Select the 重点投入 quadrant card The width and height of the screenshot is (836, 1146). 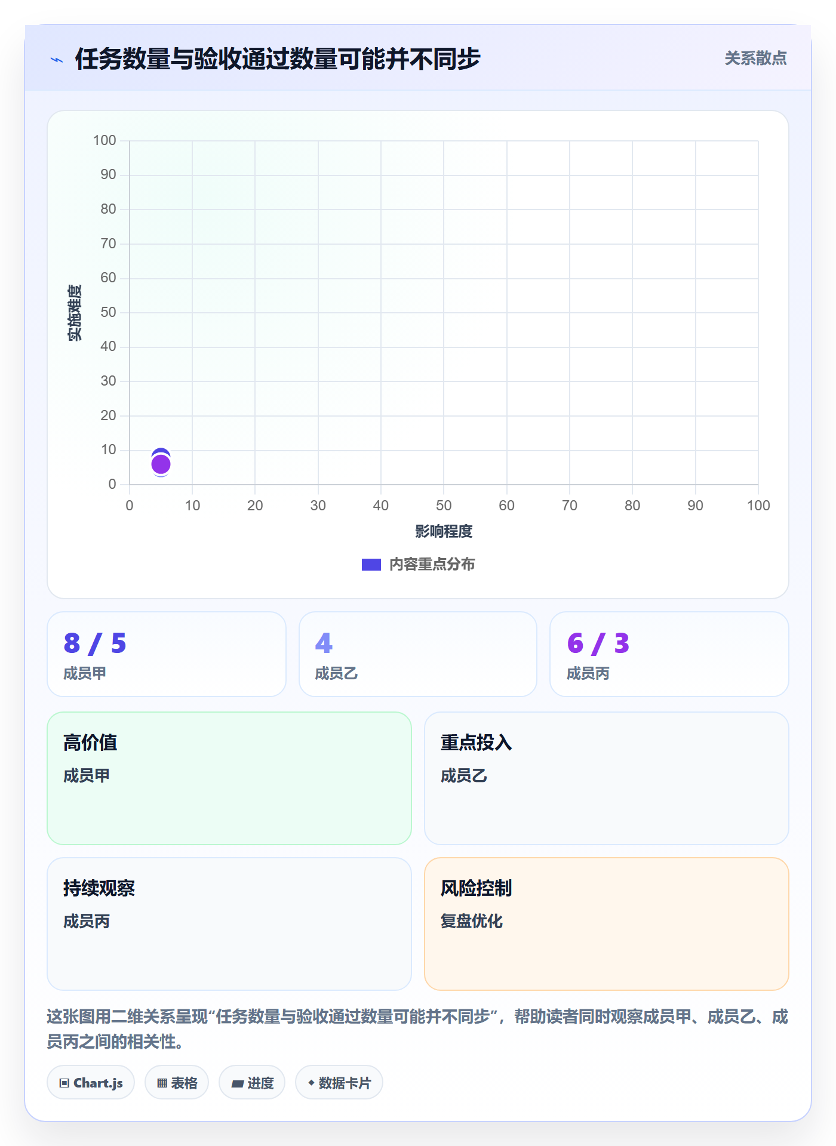tap(607, 778)
